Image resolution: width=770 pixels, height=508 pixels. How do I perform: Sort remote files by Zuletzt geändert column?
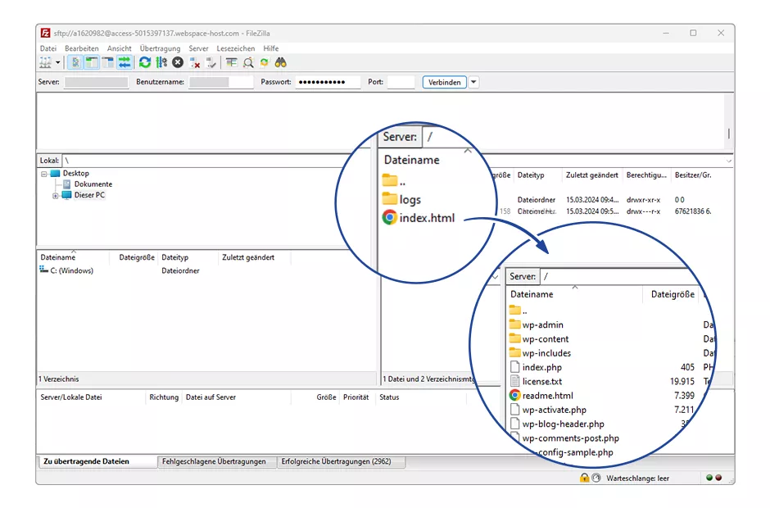point(591,175)
